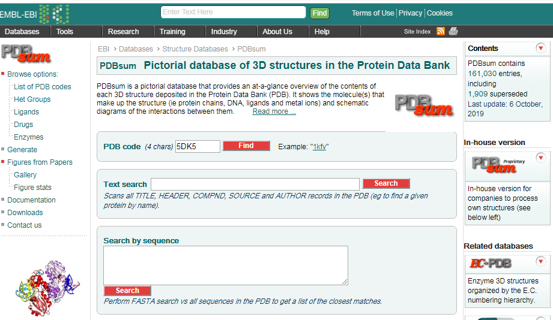This screenshot has height=320, width=553.
Task: Expand the EC-PDB related database arrow
Action: click(x=540, y=261)
